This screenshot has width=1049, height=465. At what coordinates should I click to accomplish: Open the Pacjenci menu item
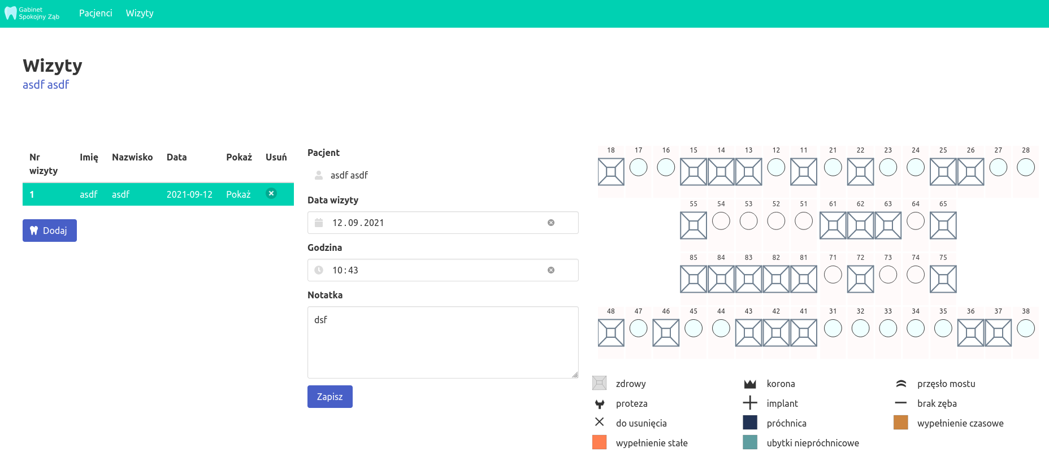tap(96, 13)
